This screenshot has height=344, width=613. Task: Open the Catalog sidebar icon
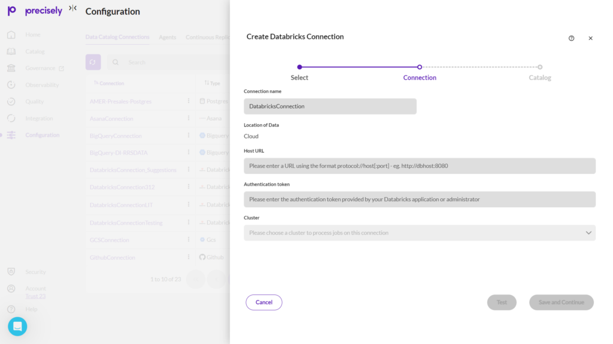11,51
